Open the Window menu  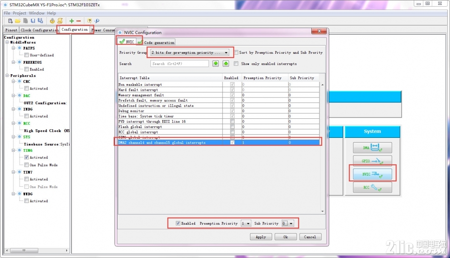coord(37,13)
